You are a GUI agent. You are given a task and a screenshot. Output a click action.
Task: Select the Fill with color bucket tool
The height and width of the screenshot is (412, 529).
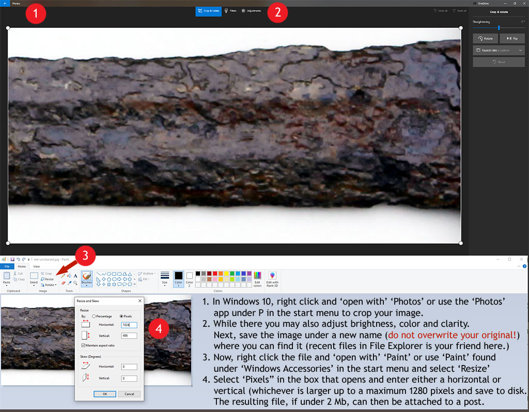pyautogui.click(x=69, y=276)
